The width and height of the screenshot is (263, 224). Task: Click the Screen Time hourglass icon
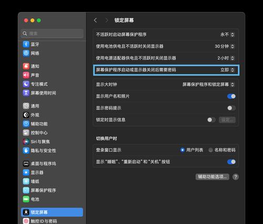point(26,93)
